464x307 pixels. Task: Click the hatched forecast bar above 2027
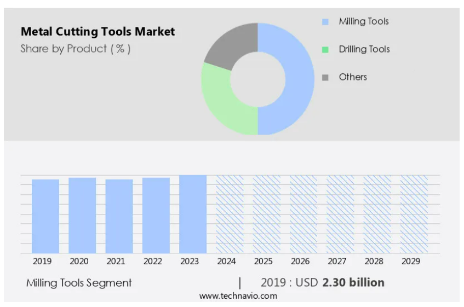click(x=340, y=214)
